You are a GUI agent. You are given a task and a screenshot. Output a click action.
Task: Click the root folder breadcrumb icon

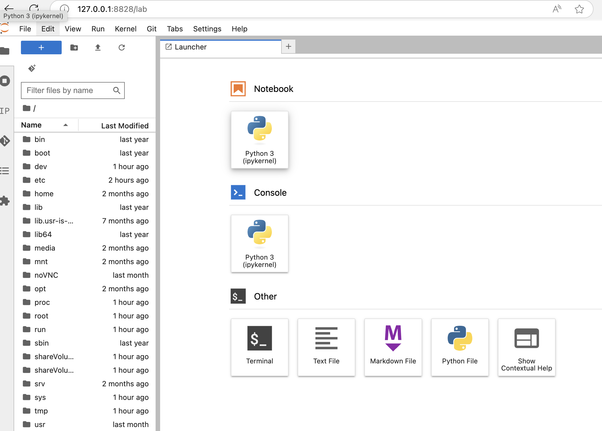click(27, 108)
